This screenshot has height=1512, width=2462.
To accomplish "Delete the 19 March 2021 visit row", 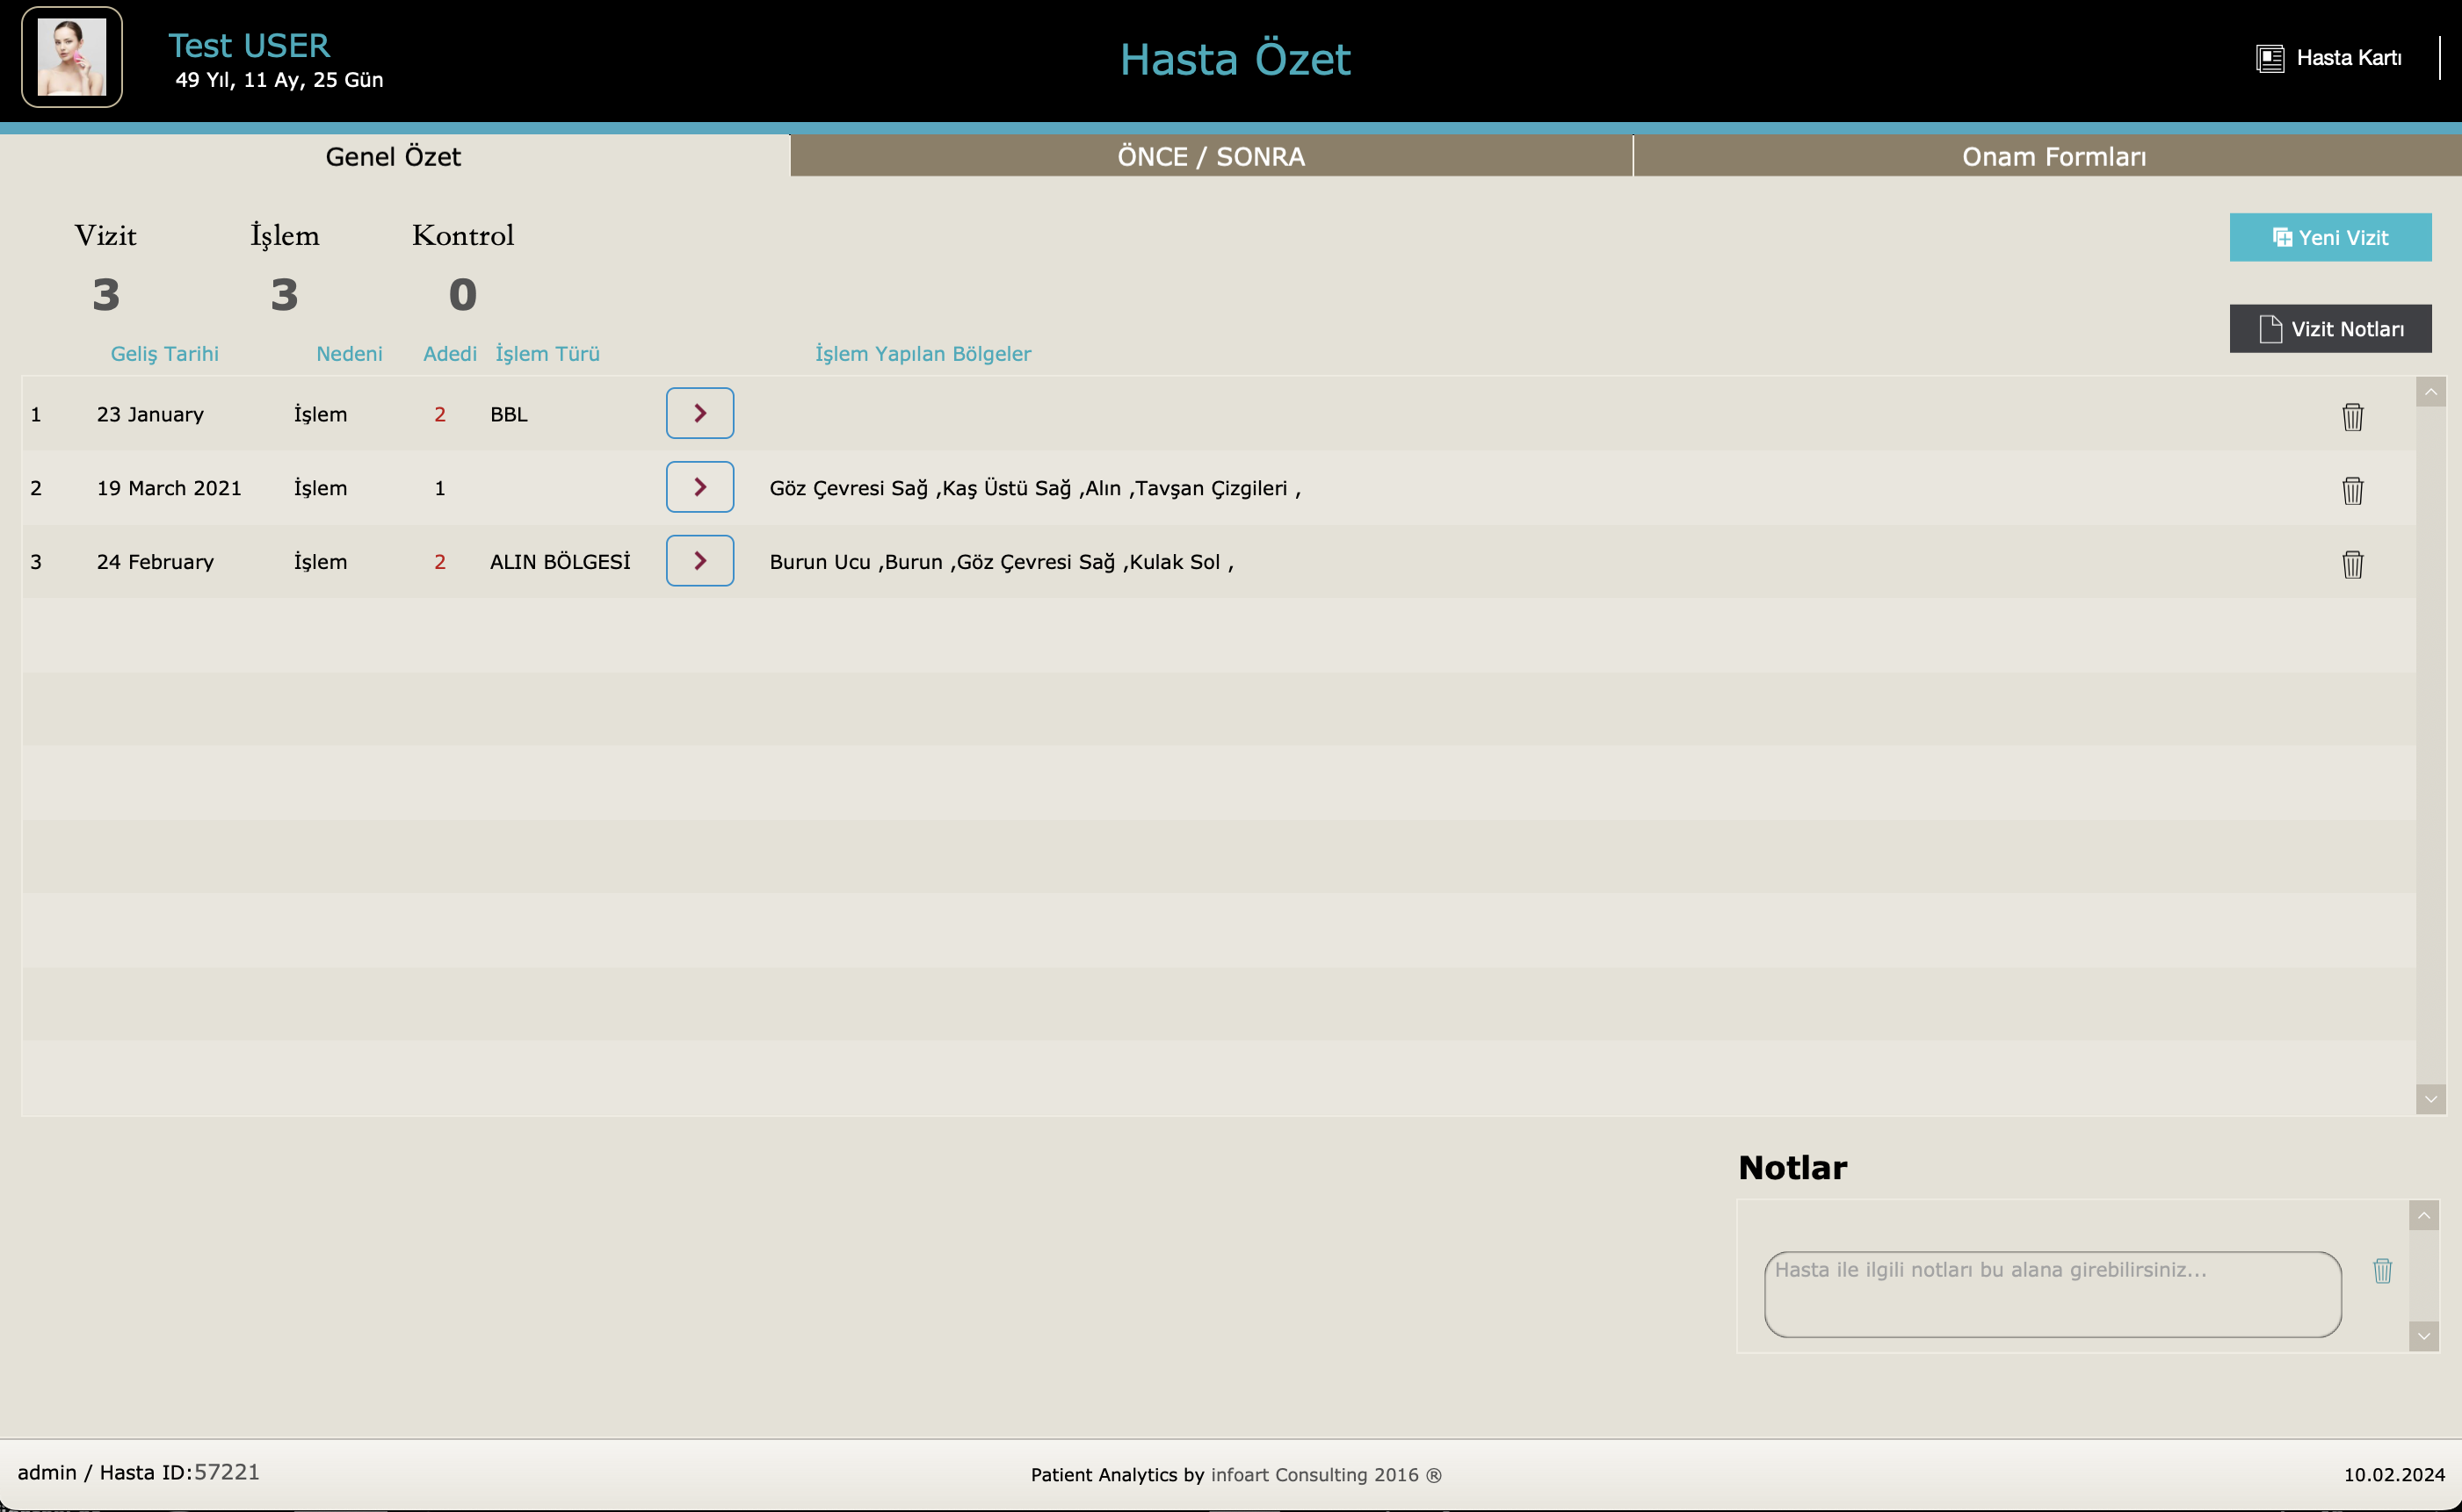I will [2352, 490].
